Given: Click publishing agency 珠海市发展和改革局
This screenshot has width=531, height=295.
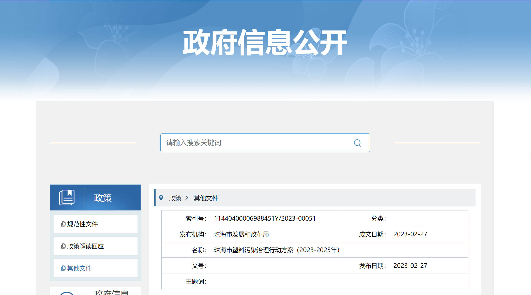Looking at the screenshot, I should [x=241, y=234].
